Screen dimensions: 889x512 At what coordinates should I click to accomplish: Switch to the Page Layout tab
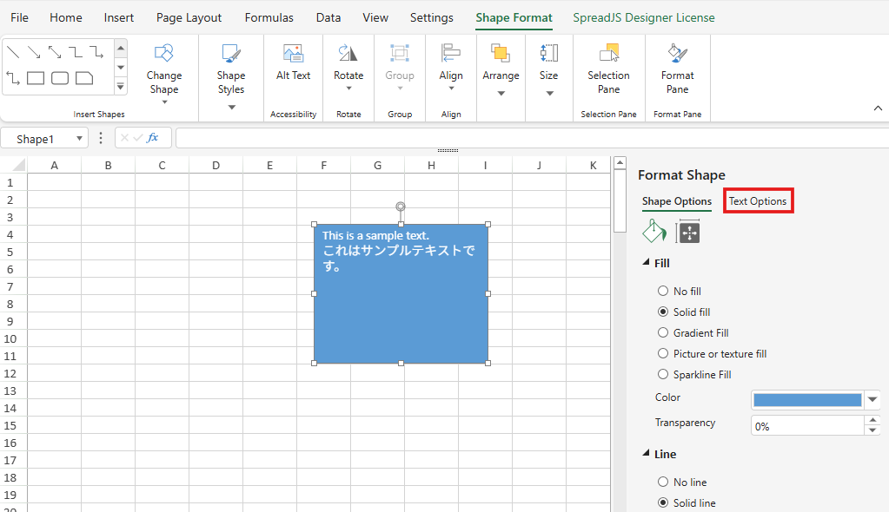coord(189,17)
